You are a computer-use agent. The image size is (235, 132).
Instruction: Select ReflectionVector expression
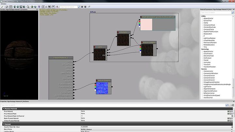click(x=209, y=93)
